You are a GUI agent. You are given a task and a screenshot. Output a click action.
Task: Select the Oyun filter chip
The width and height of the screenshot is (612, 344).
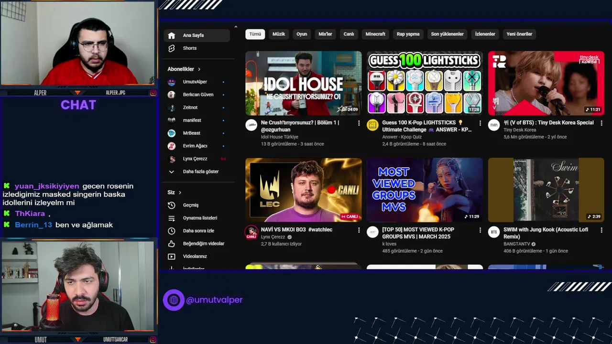coord(302,34)
